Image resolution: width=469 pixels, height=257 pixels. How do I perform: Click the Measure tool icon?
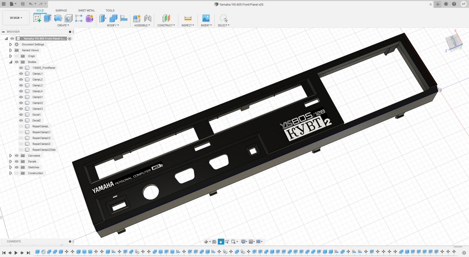click(188, 18)
